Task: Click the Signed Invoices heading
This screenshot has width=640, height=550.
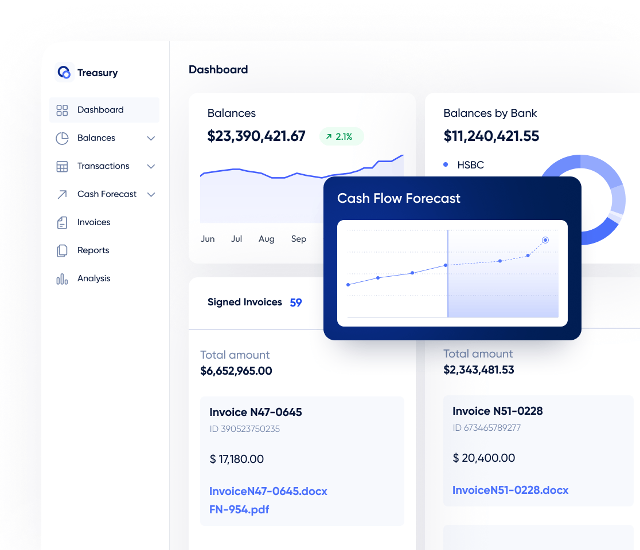Action: (x=244, y=302)
